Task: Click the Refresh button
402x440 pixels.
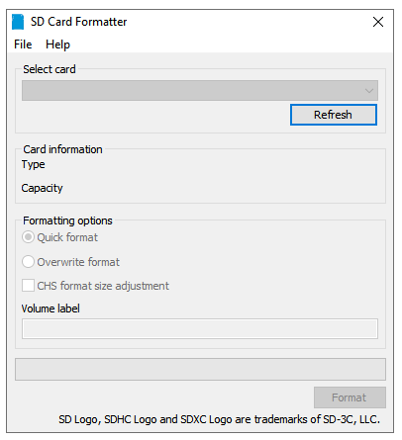Action: [x=334, y=115]
